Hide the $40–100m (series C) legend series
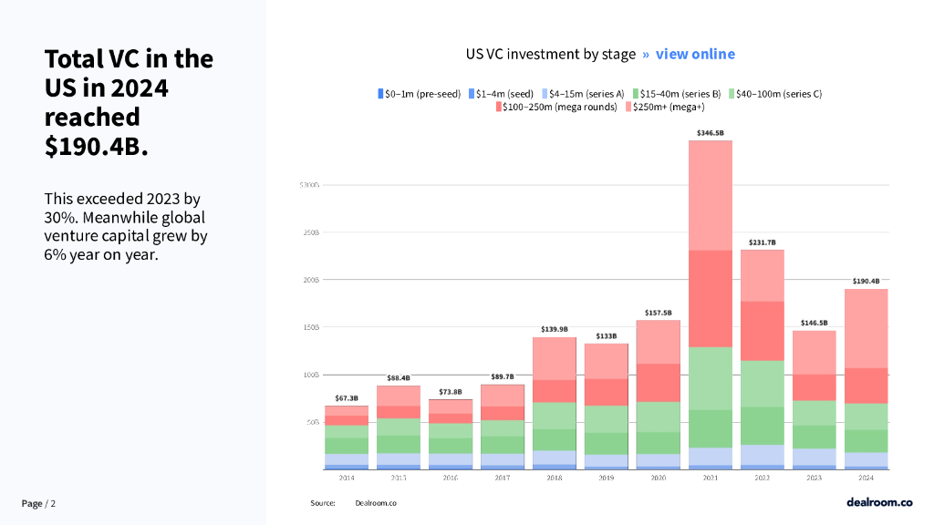The width and height of the screenshot is (934, 525). 775,93
